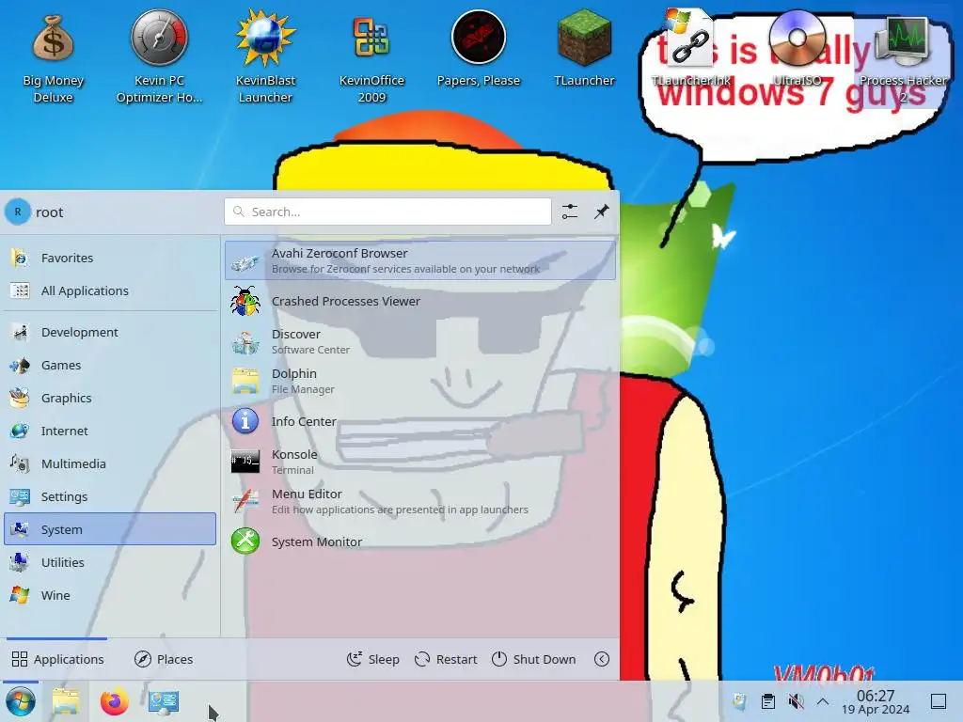Click the Show Desktop tray button
This screenshot has height=722, width=963.
(x=939, y=701)
